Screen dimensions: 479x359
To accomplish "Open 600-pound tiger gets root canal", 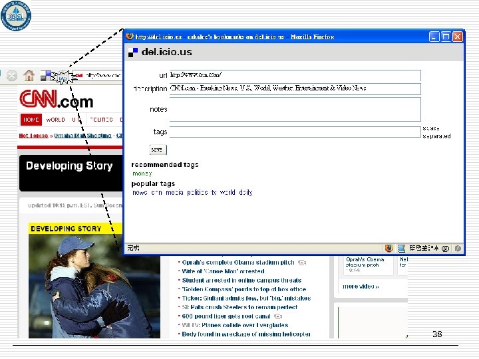I will (226, 316).
